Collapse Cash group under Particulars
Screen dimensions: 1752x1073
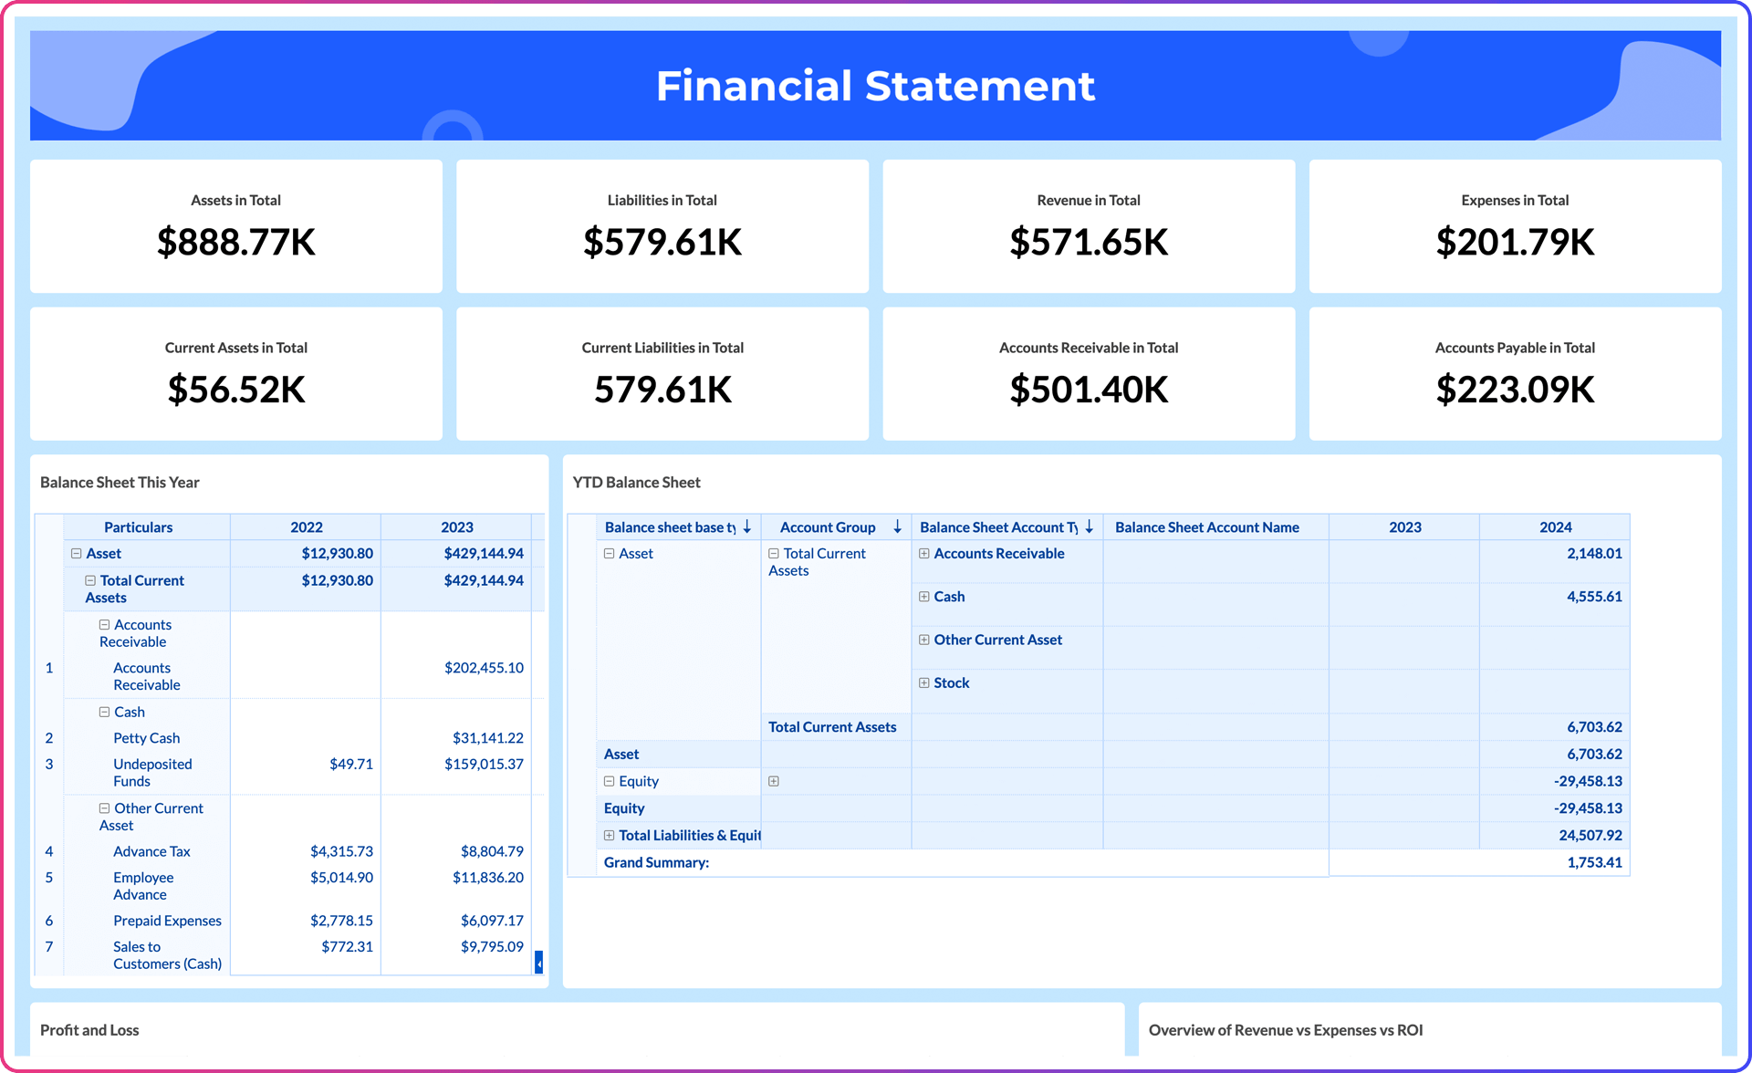(x=102, y=712)
